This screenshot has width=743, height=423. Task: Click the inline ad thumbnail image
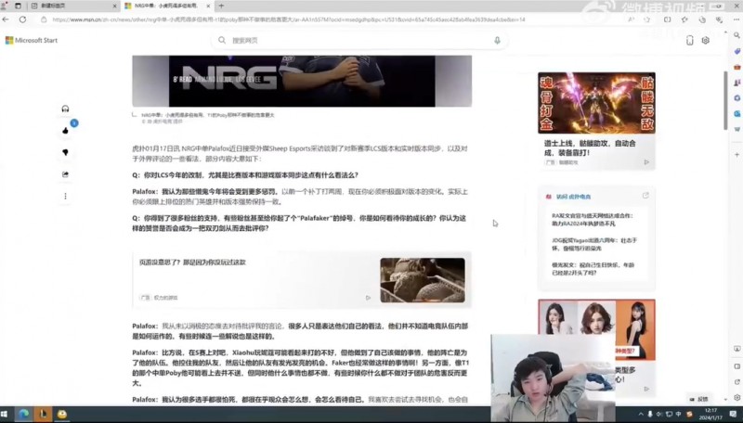tap(423, 280)
